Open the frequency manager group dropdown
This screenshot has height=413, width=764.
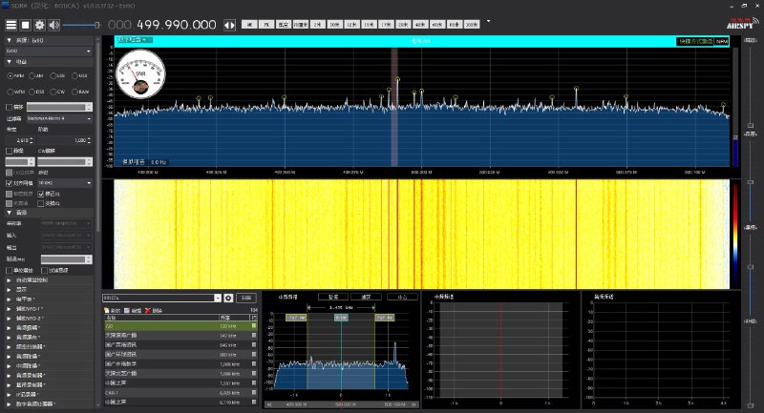tap(216, 298)
